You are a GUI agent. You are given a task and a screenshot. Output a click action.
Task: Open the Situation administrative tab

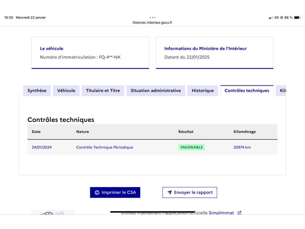tap(156, 90)
